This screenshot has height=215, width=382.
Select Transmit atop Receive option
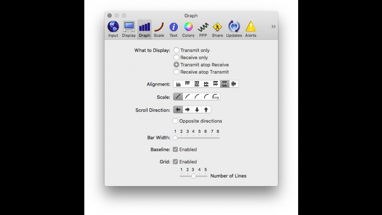tap(176, 65)
